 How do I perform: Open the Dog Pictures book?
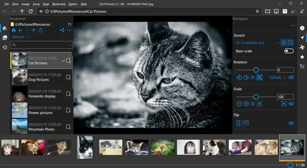[41, 77]
